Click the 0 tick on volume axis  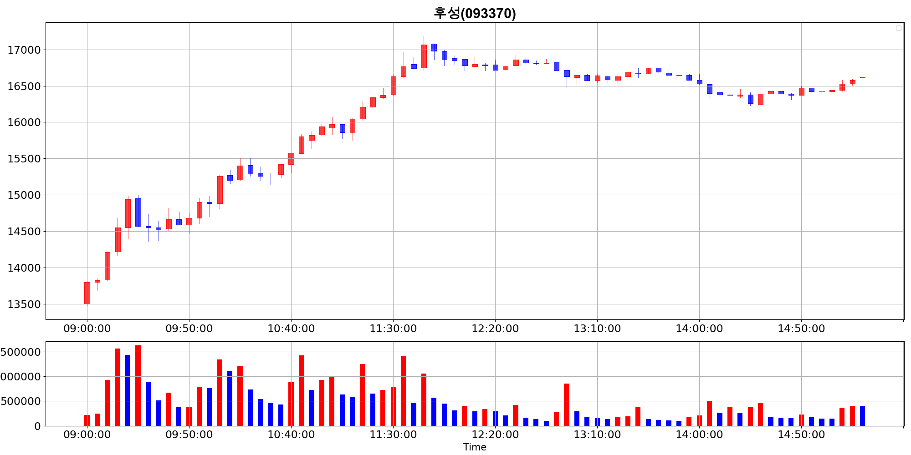(x=37, y=426)
